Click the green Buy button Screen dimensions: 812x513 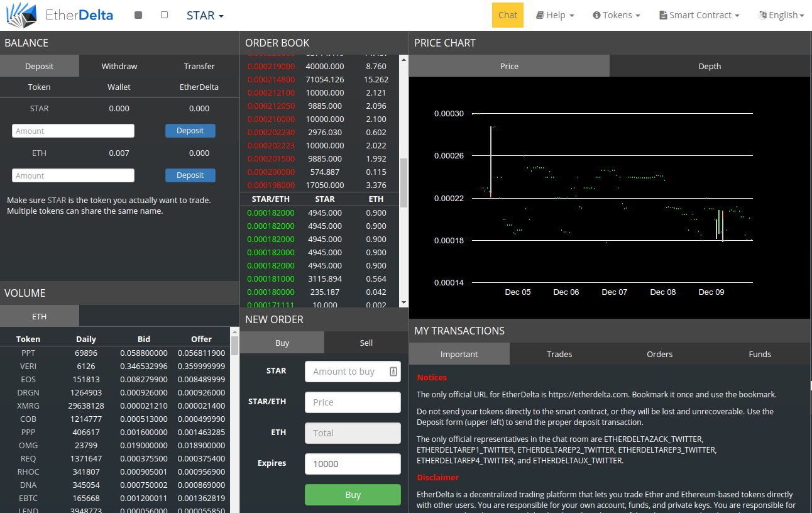(x=353, y=495)
